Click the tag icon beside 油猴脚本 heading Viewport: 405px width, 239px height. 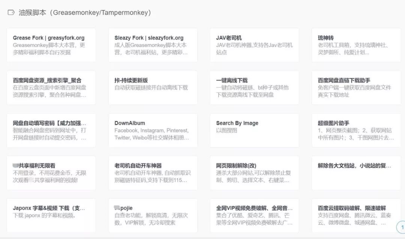tap(11, 12)
